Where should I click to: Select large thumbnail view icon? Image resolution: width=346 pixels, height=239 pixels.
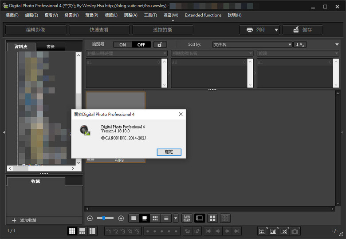pyautogui.click(x=134, y=219)
